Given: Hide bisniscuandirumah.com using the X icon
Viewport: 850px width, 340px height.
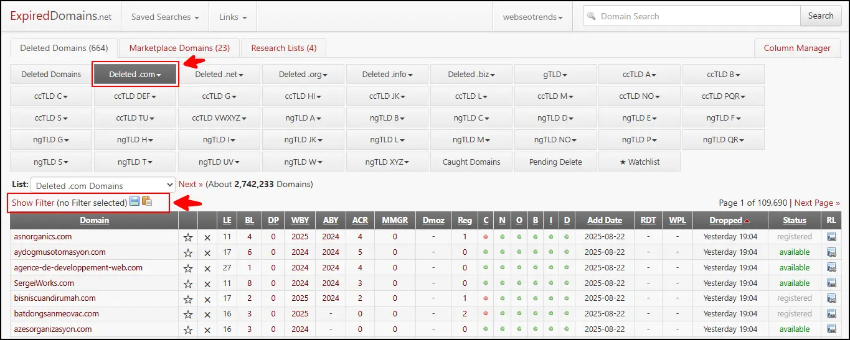Looking at the screenshot, I should [x=207, y=299].
